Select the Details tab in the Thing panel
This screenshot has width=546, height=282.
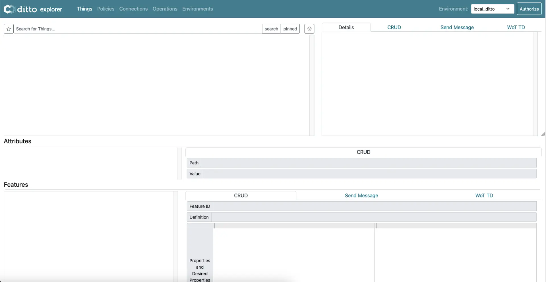(346, 27)
